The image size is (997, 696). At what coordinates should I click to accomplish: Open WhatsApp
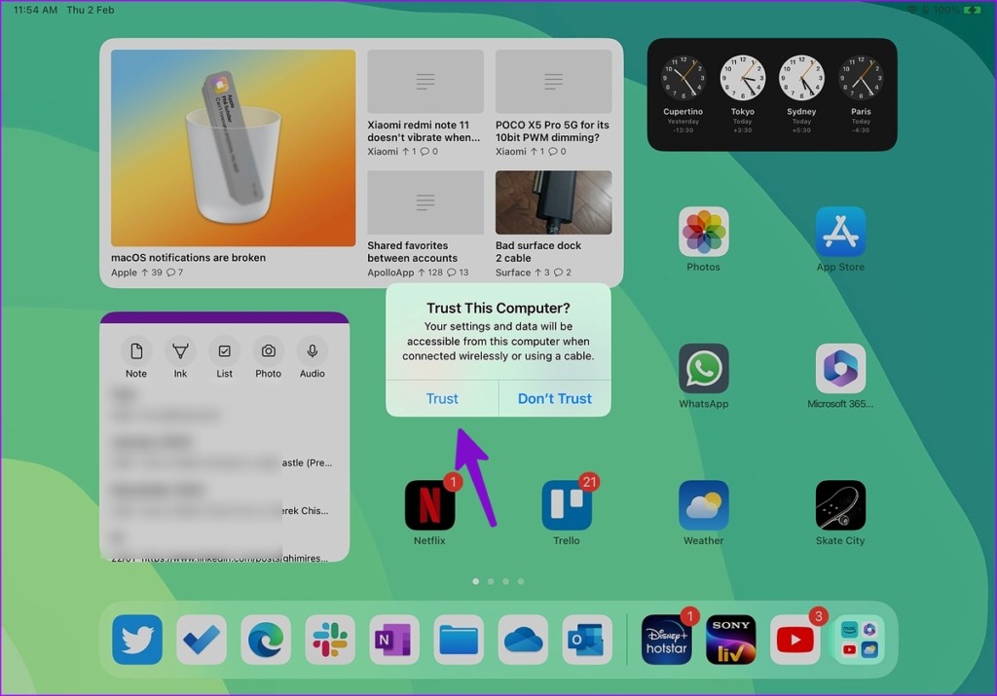point(703,368)
